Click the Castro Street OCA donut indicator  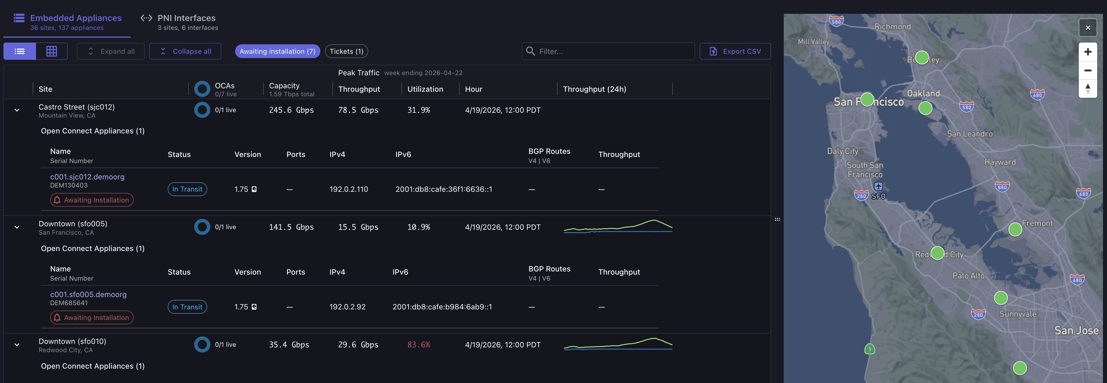pyautogui.click(x=202, y=110)
